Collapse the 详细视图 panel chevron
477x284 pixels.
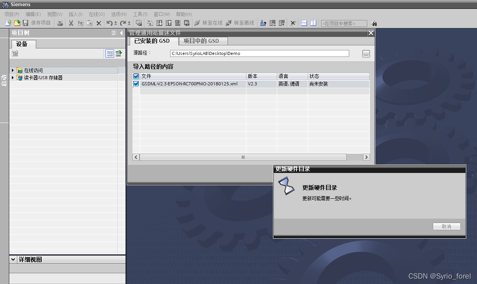(x=13, y=259)
